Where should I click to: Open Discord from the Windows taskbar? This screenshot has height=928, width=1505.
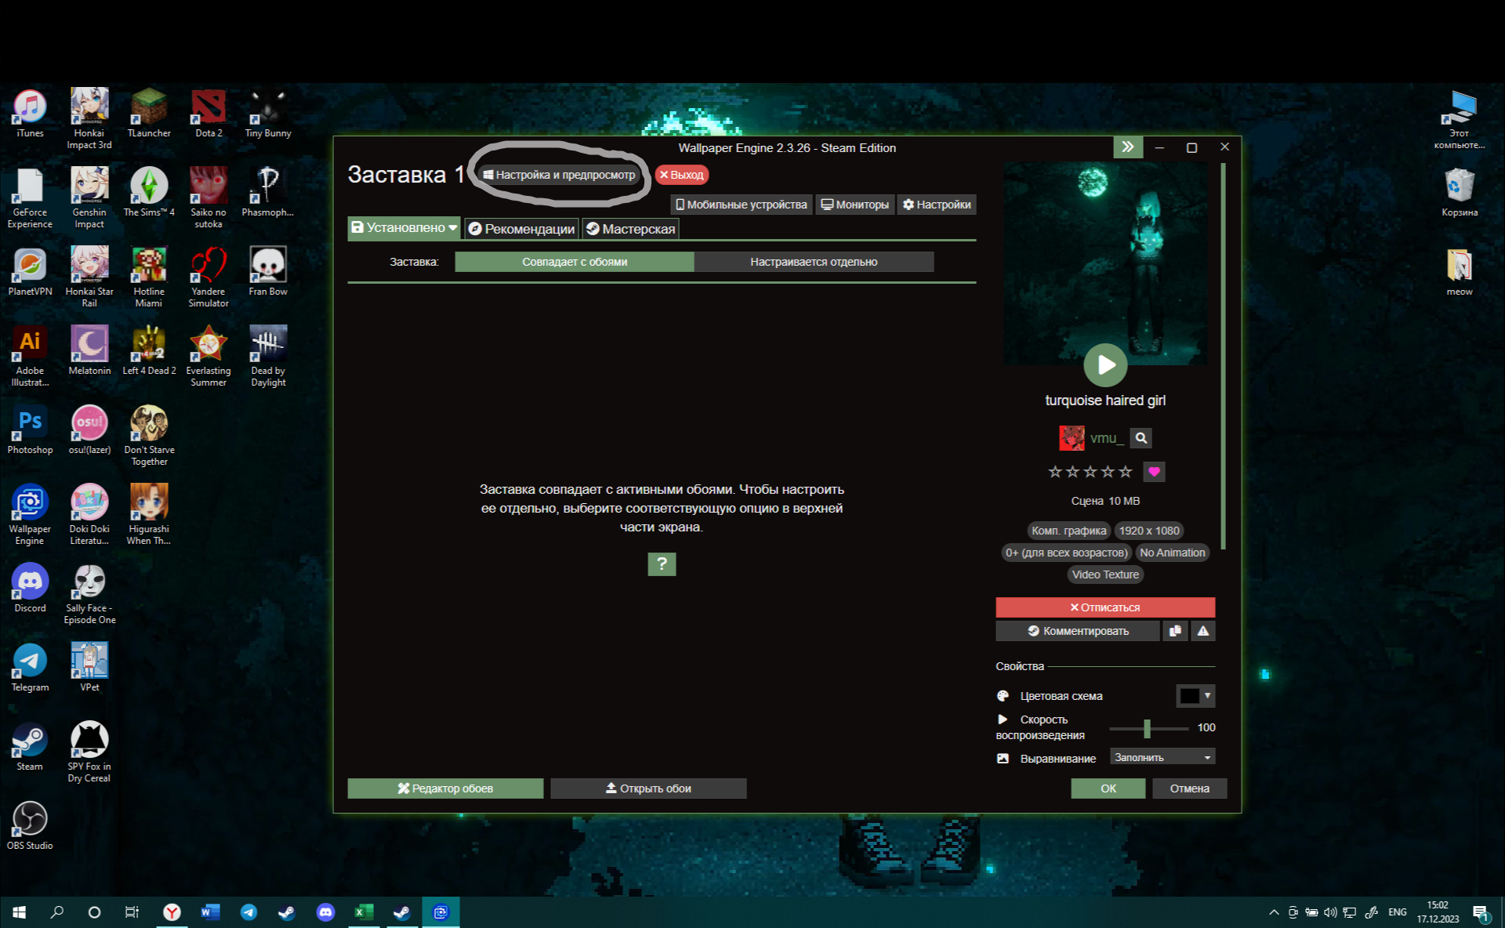click(x=325, y=912)
